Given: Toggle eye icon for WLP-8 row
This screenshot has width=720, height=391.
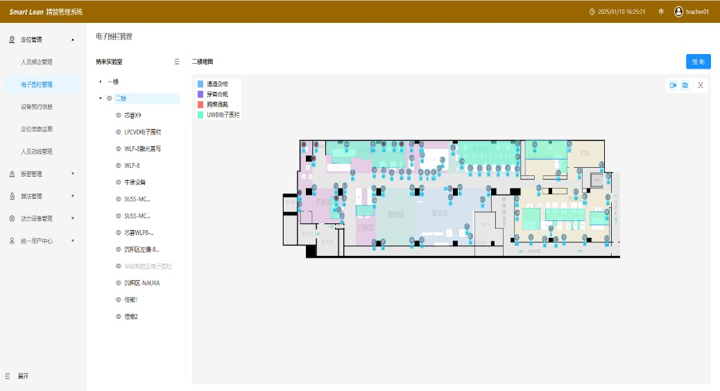Looking at the screenshot, I should 119,165.
